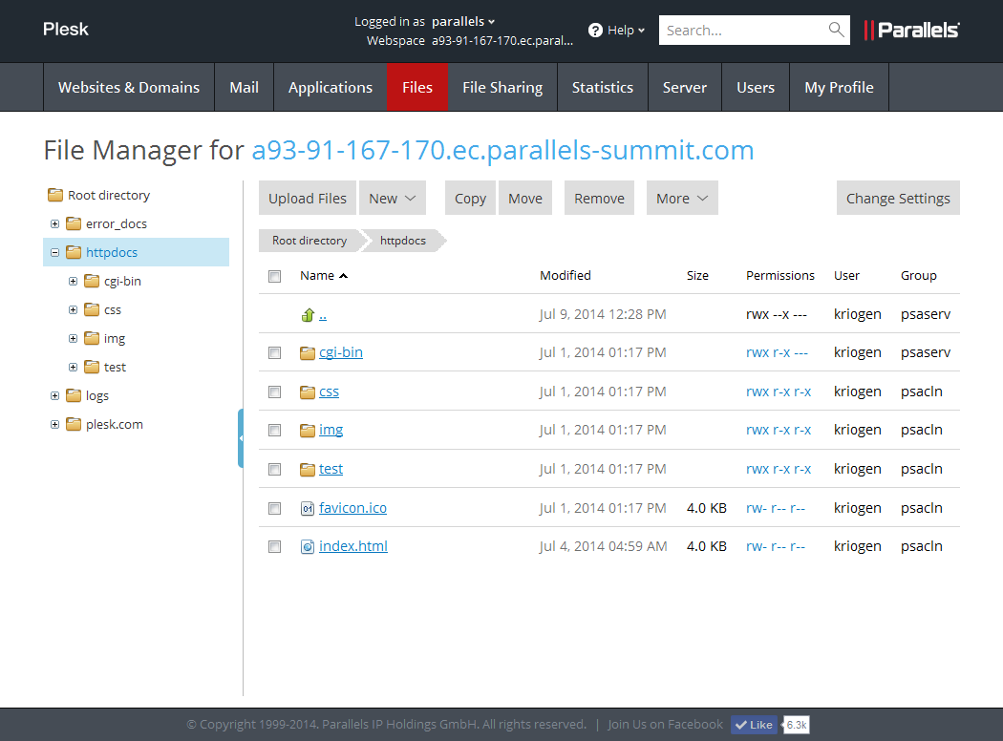Check the img row checkbox
This screenshot has height=741, width=1003.
pyautogui.click(x=274, y=431)
